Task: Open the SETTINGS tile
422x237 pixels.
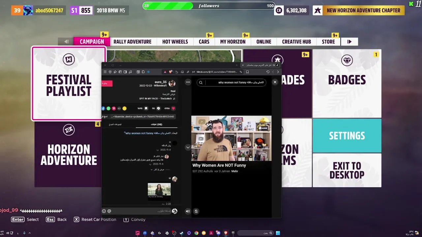Action: pos(347,136)
